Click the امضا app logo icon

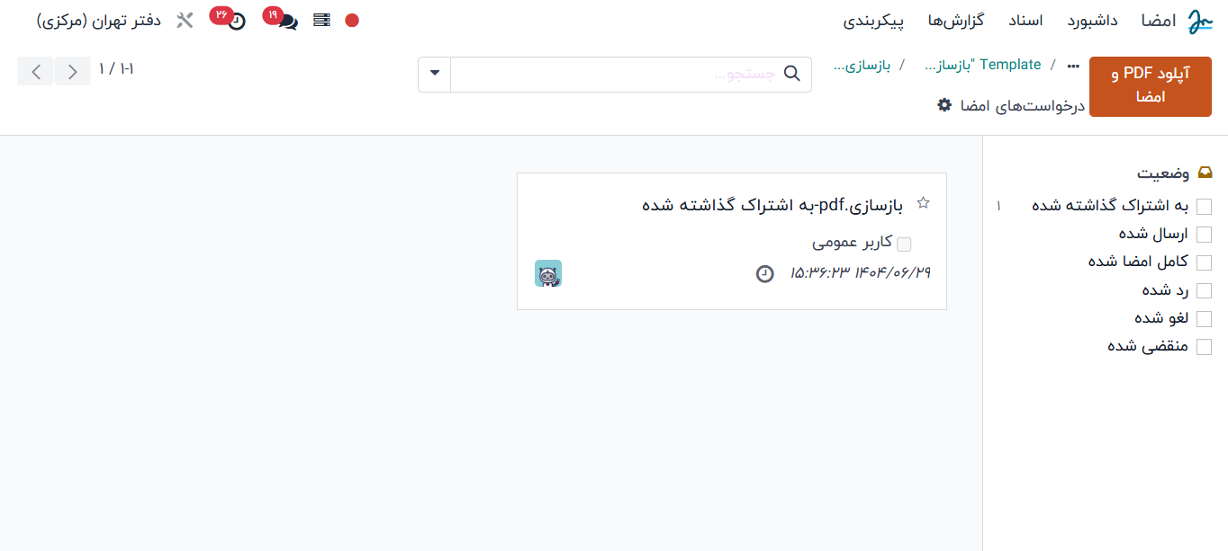tap(1200, 21)
